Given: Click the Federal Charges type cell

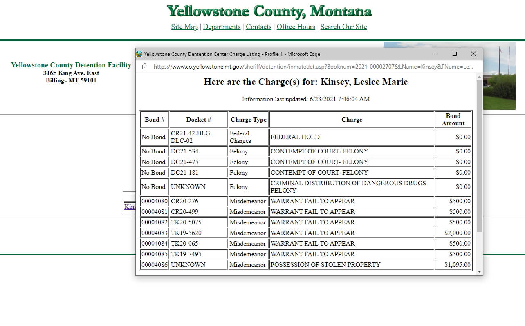Looking at the screenshot, I should coord(249,137).
